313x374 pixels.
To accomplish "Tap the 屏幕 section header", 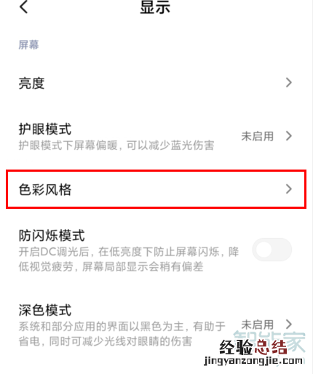I will (28, 45).
